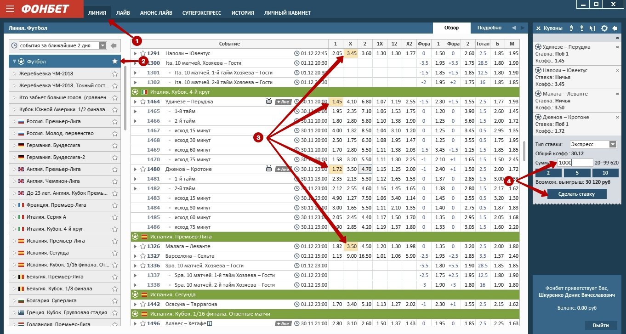Click the back arrow next to the events time filter
The height and width of the screenshot is (334, 626).
114,45
